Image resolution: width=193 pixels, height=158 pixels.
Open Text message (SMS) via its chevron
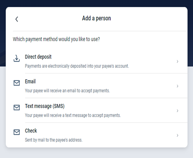point(177,111)
